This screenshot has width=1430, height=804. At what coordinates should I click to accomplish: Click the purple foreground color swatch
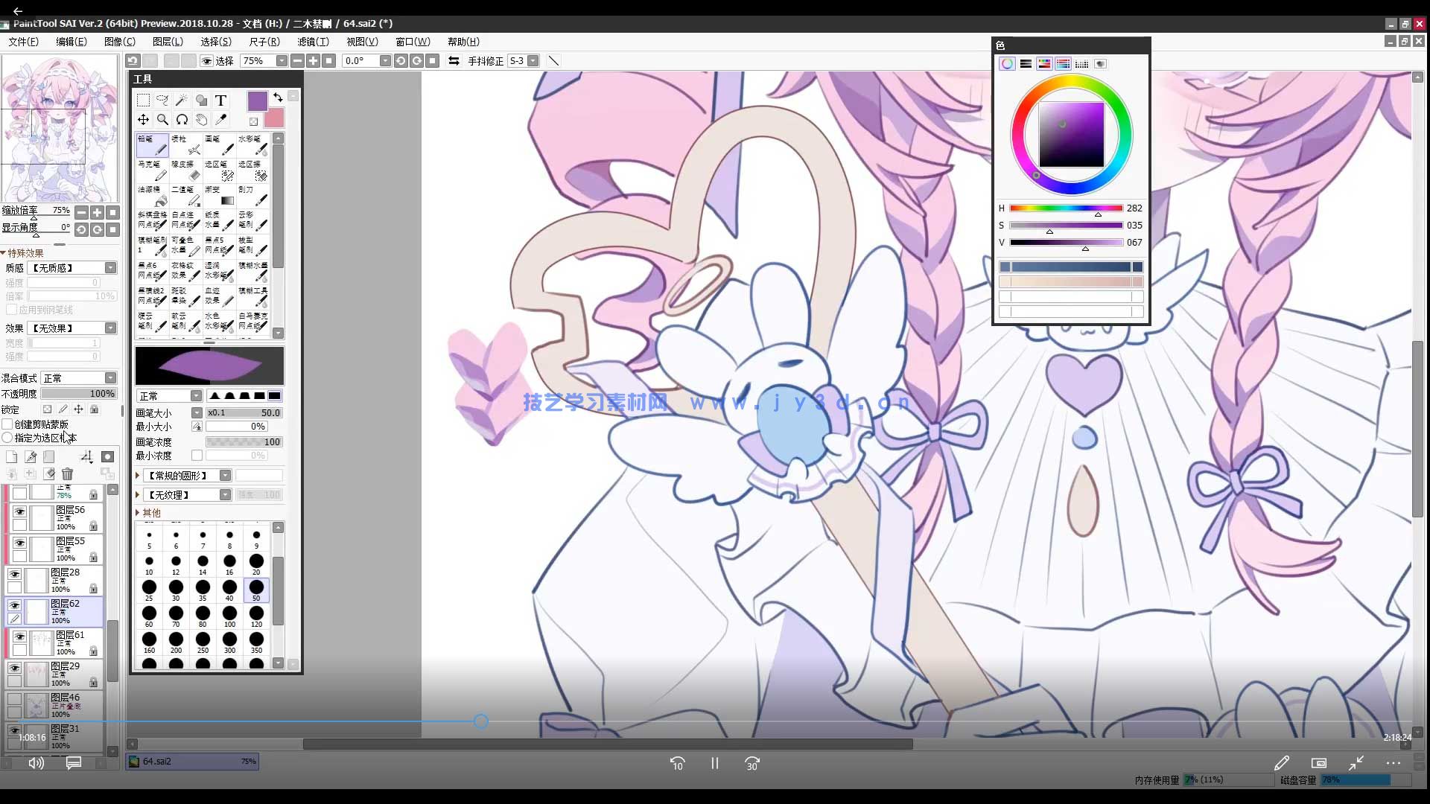[257, 101]
